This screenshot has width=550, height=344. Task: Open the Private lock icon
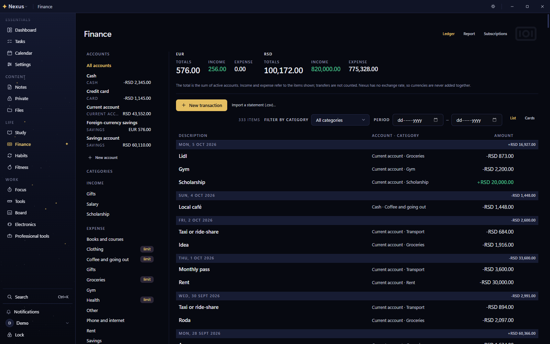coord(10,98)
